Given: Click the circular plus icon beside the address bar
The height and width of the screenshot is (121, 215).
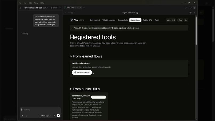Looking at the screenshot, I should pyautogui.click(x=190, y=13).
